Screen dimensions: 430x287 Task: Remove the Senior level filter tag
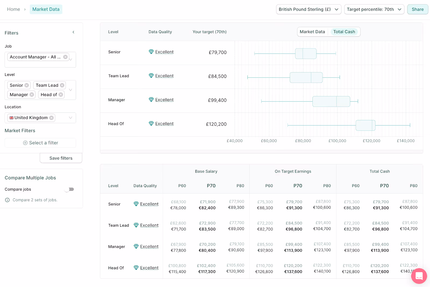(27, 85)
